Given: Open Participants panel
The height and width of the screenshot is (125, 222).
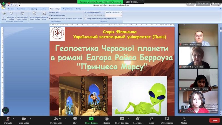Looking at the screenshot, I should (56, 121).
